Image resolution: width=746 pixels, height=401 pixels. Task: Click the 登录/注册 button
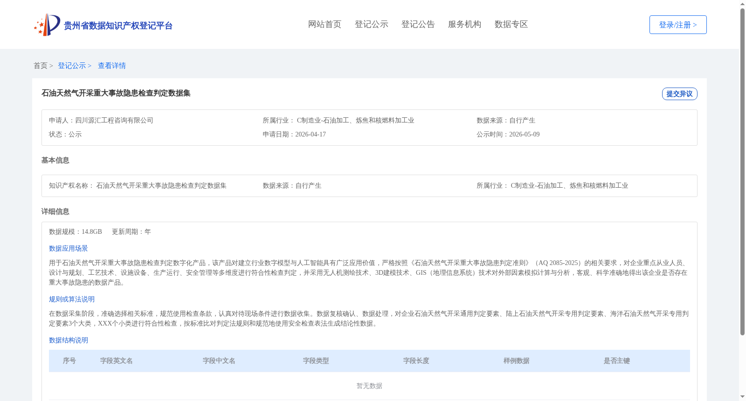(678, 25)
